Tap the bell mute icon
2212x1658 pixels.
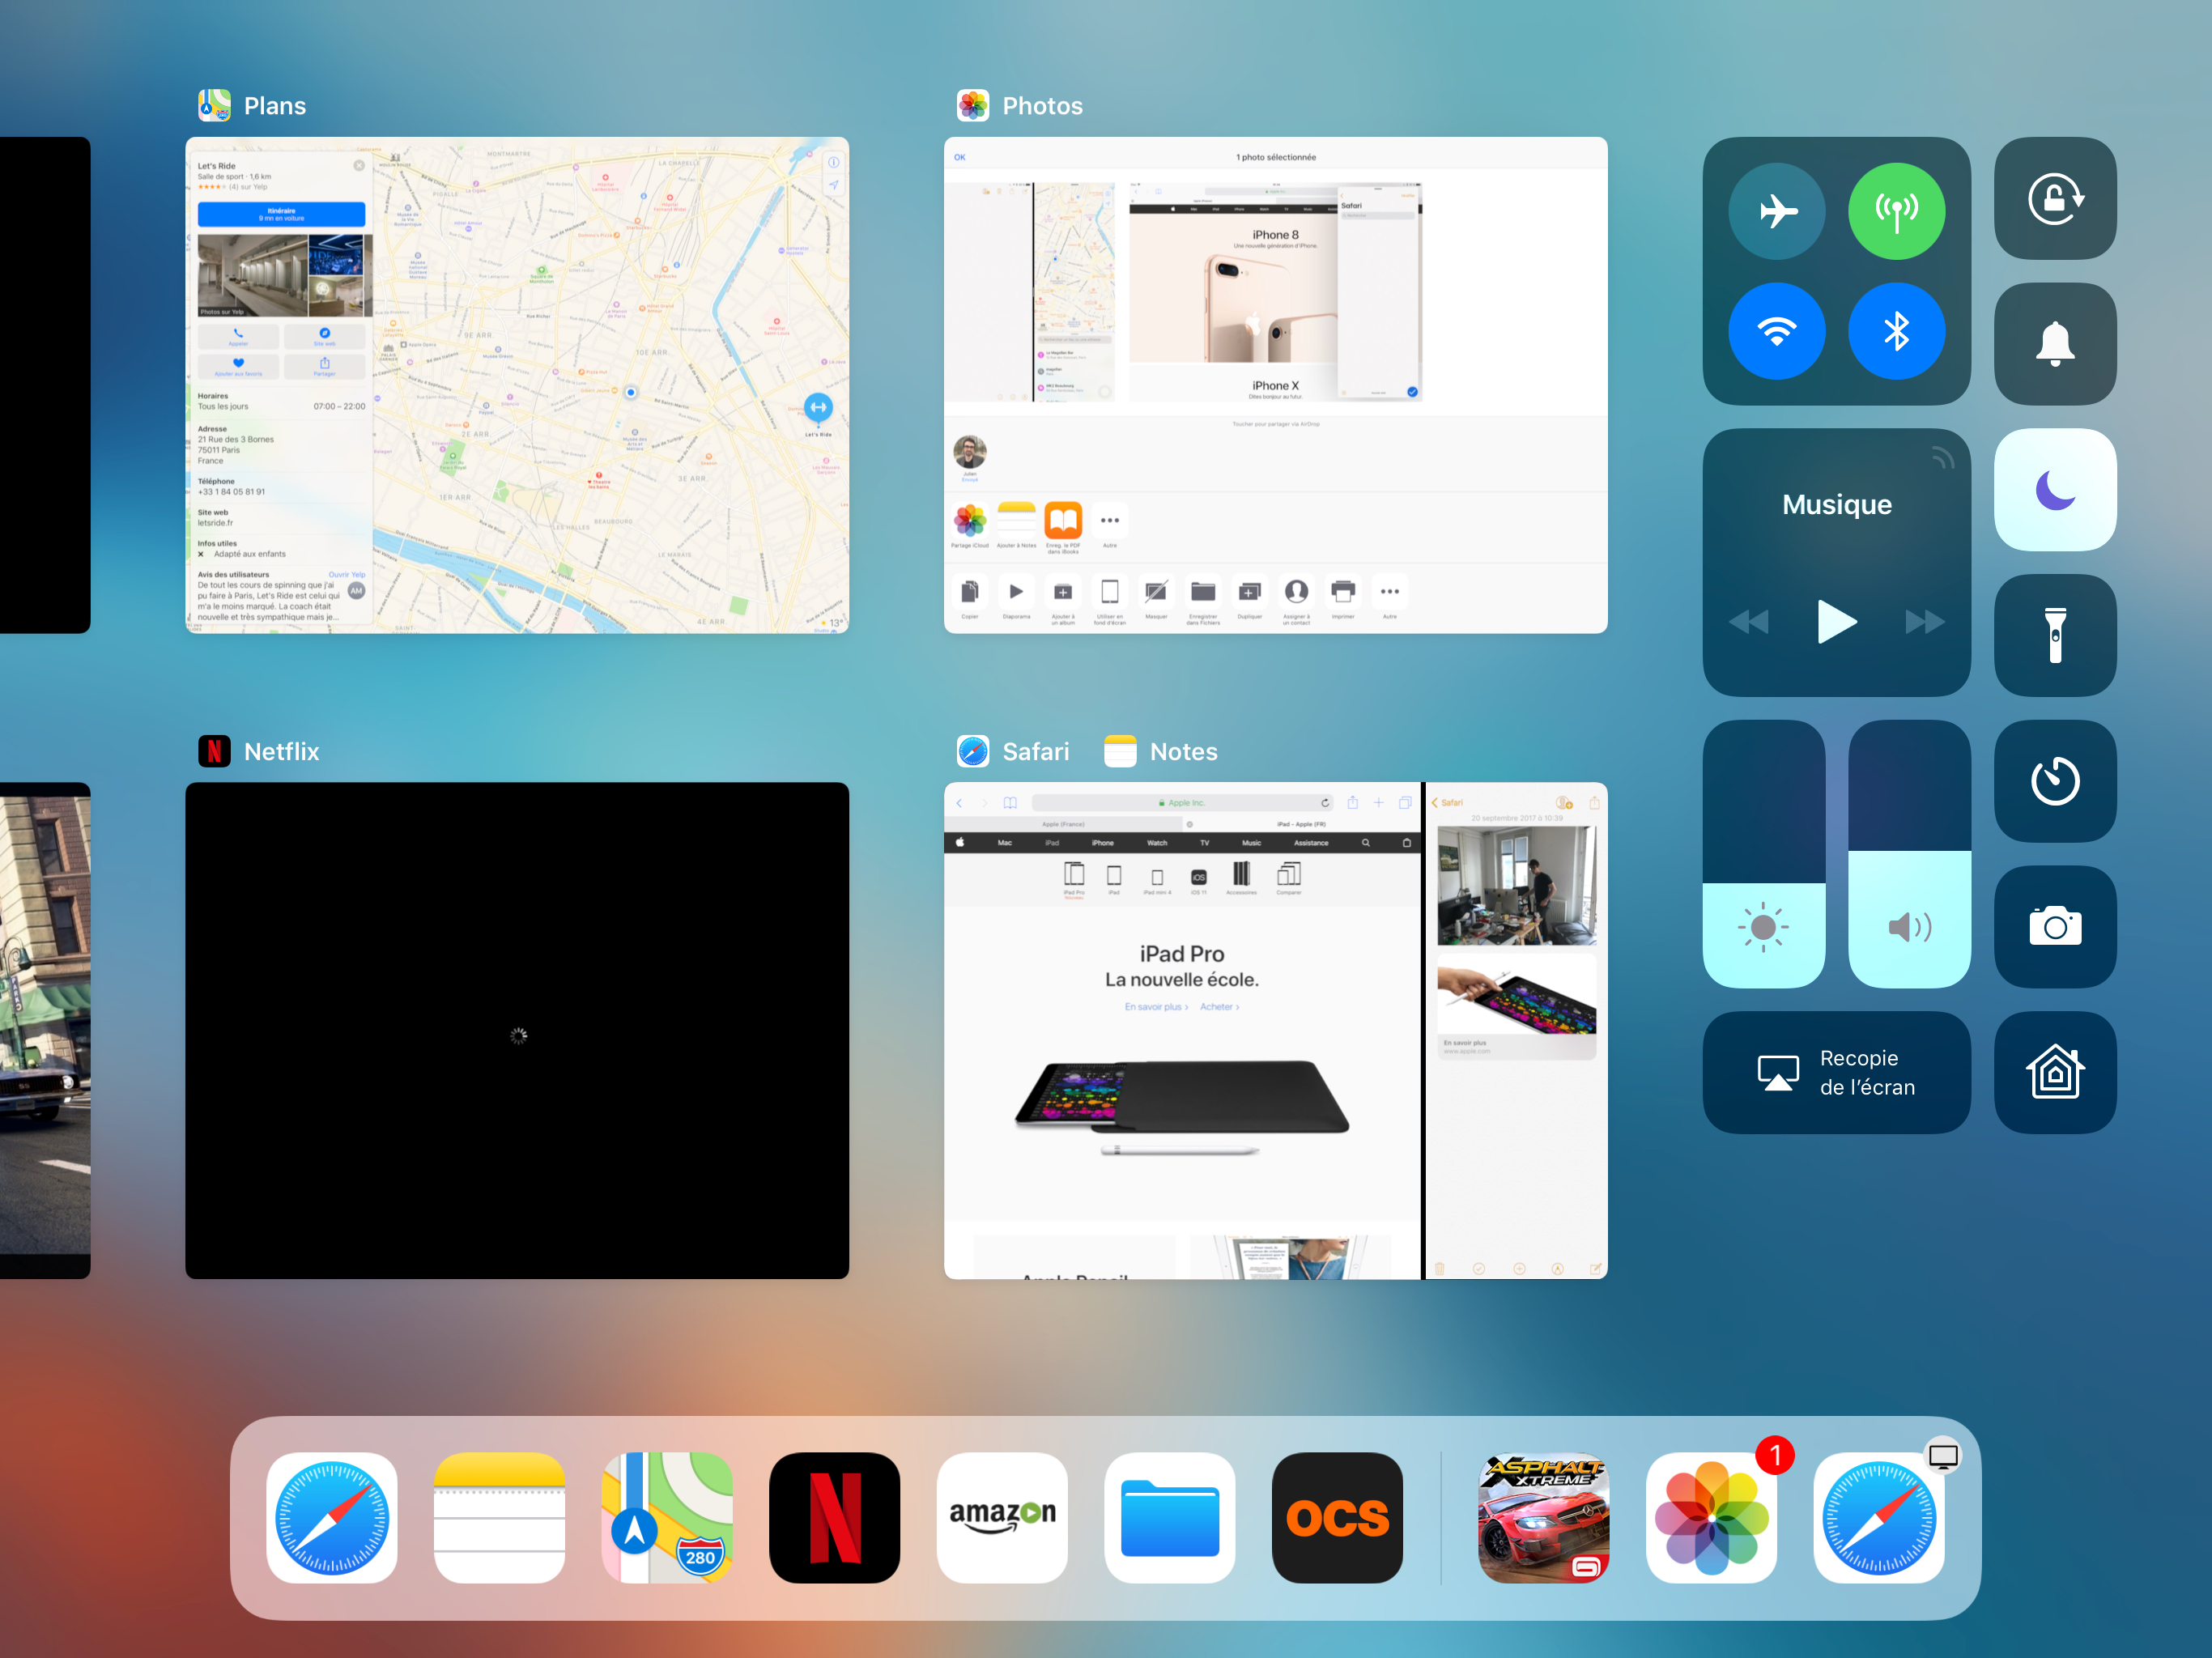click(x=2054, y=344)
